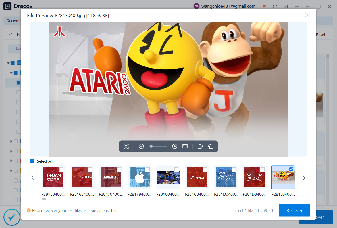Open the message inbox icon
This screenshot has height=228, width=337.
(x=286, y=6)
